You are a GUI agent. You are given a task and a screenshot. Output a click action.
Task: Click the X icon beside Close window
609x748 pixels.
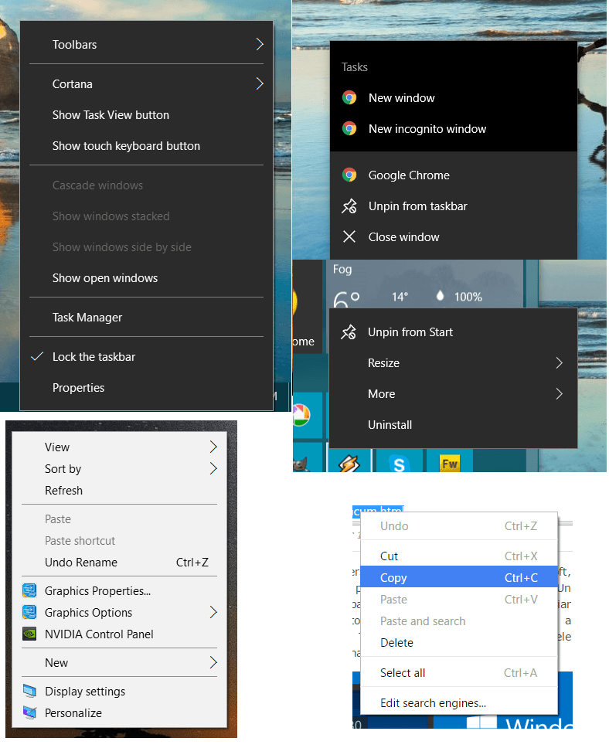349,237
